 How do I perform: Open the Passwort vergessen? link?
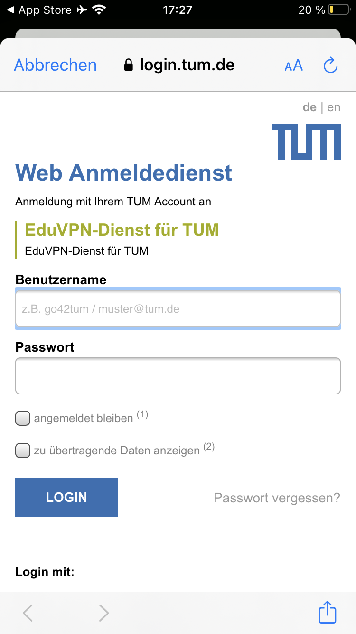point(277,498)
